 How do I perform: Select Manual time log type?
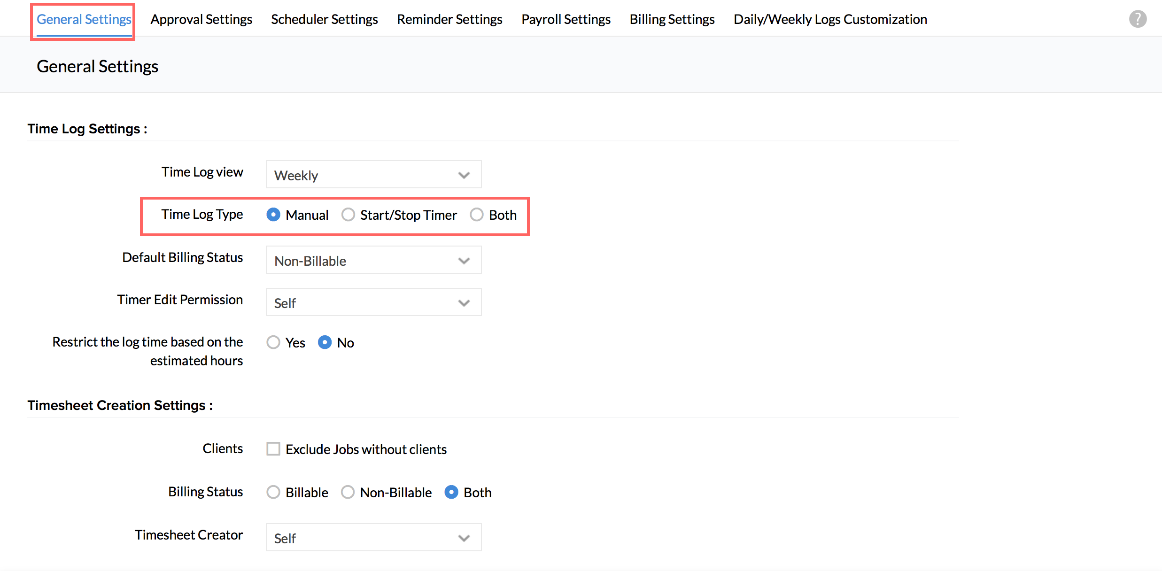click(x=273, y=215)
